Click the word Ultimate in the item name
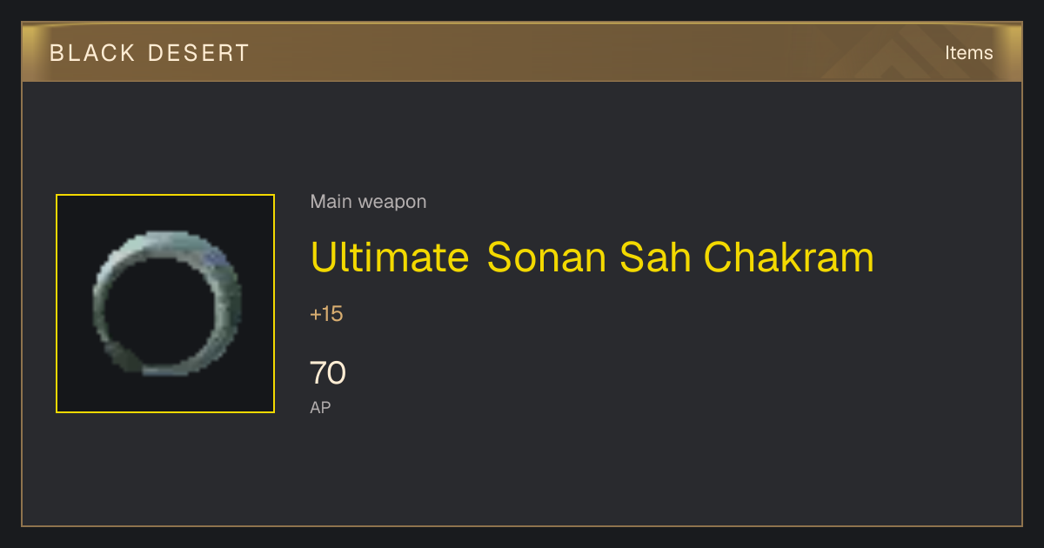Viewport: 1044px width, 548px height. point(390,257)
